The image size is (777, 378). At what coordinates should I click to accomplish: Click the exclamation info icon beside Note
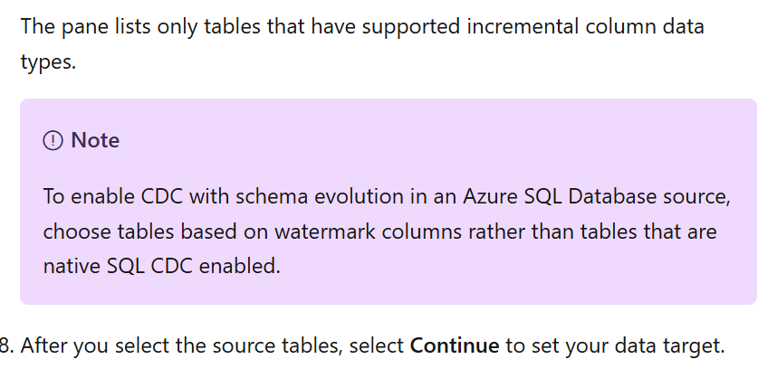[53, 140]
